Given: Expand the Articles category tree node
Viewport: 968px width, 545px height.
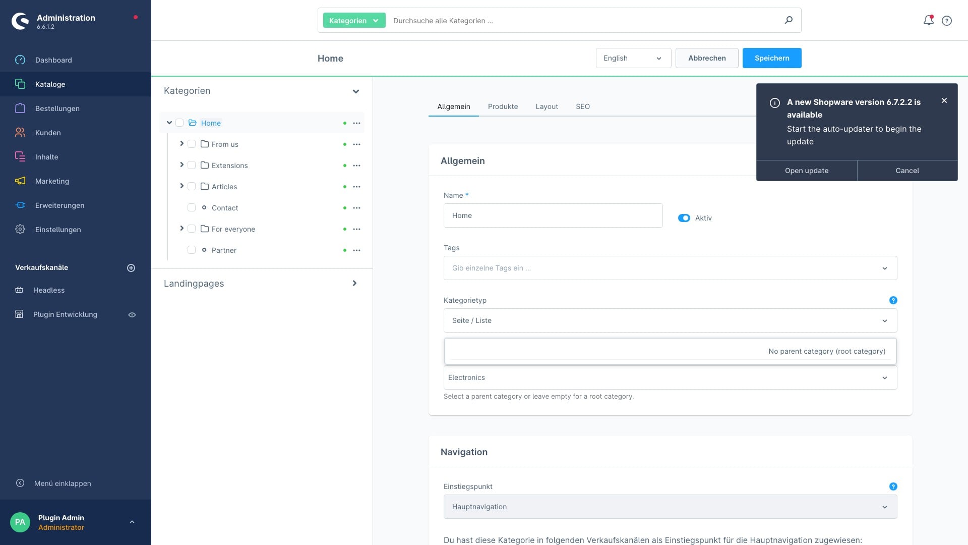Looking at the screenshot, I should 181,186.
